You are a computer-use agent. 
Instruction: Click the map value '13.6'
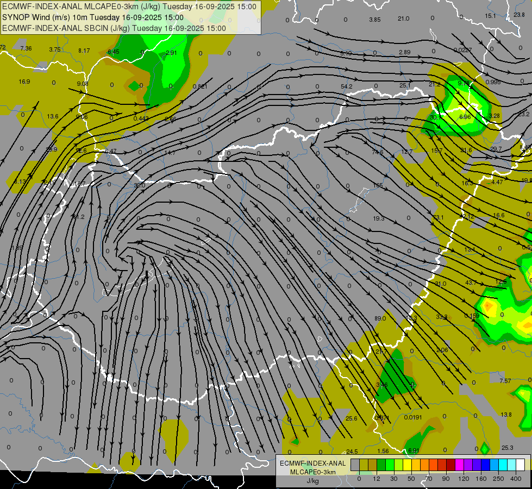tap(53, 116)
